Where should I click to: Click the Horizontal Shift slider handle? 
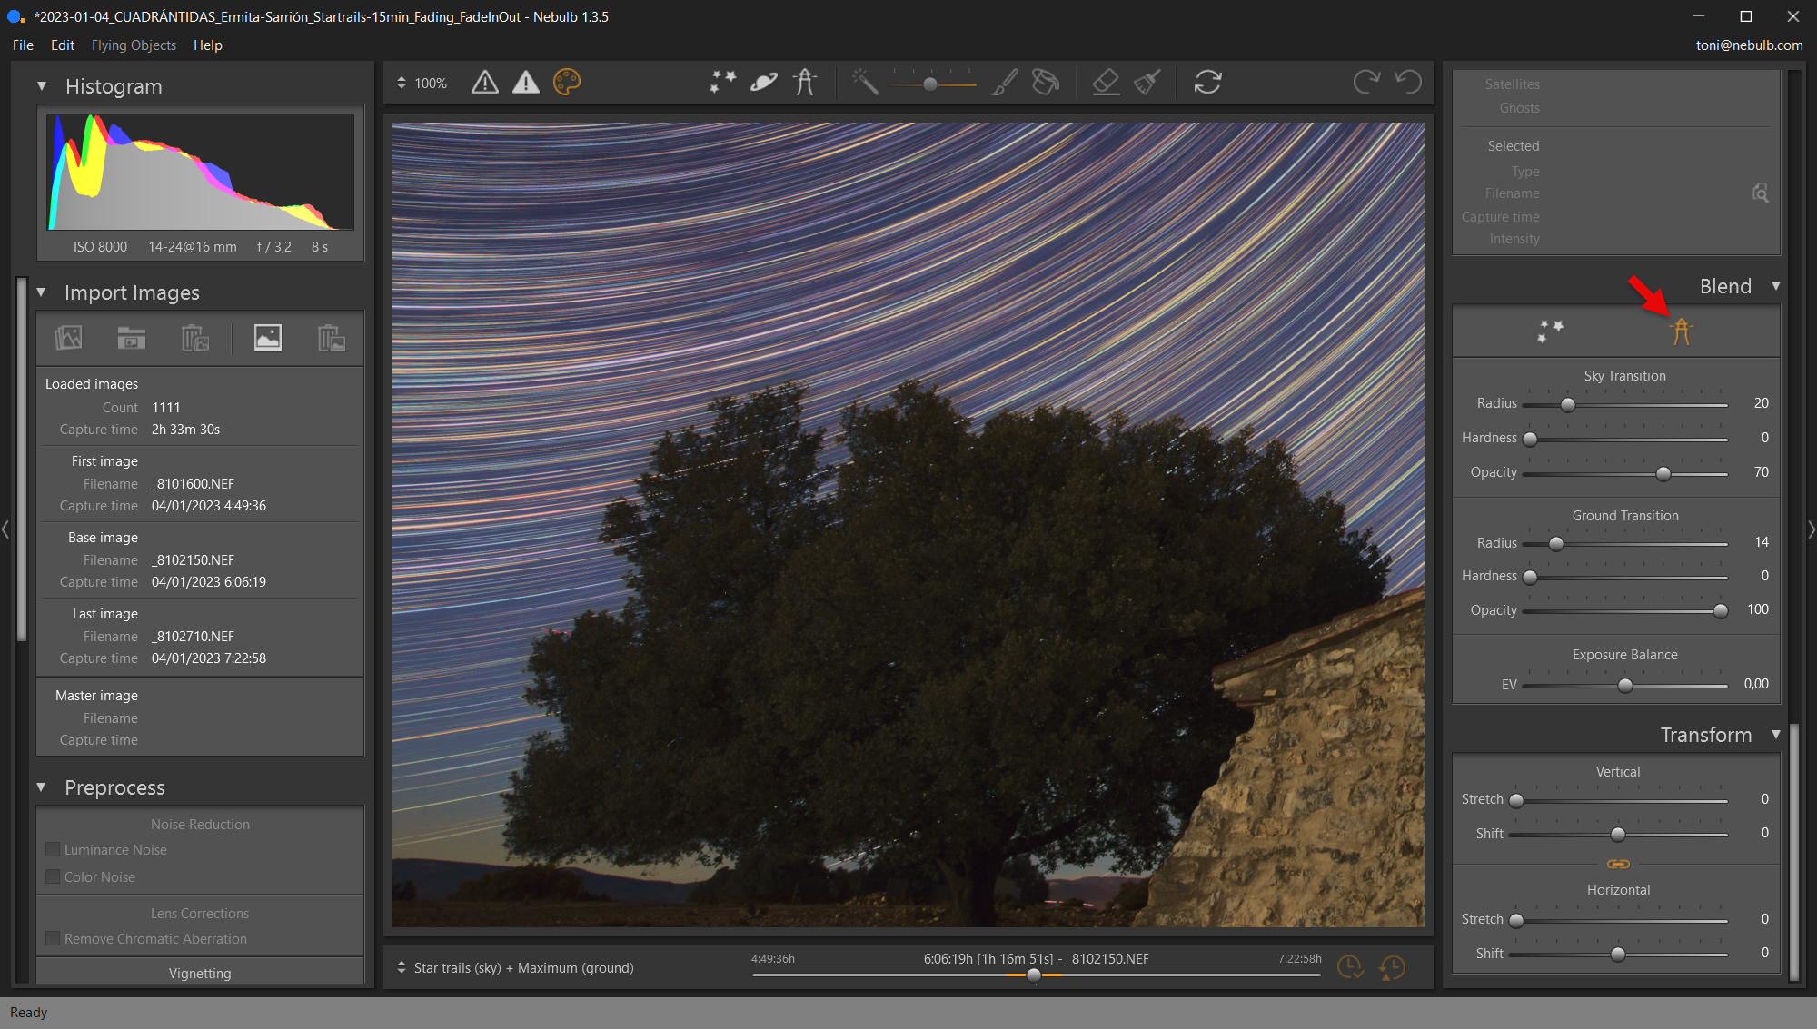[1618, 955]
